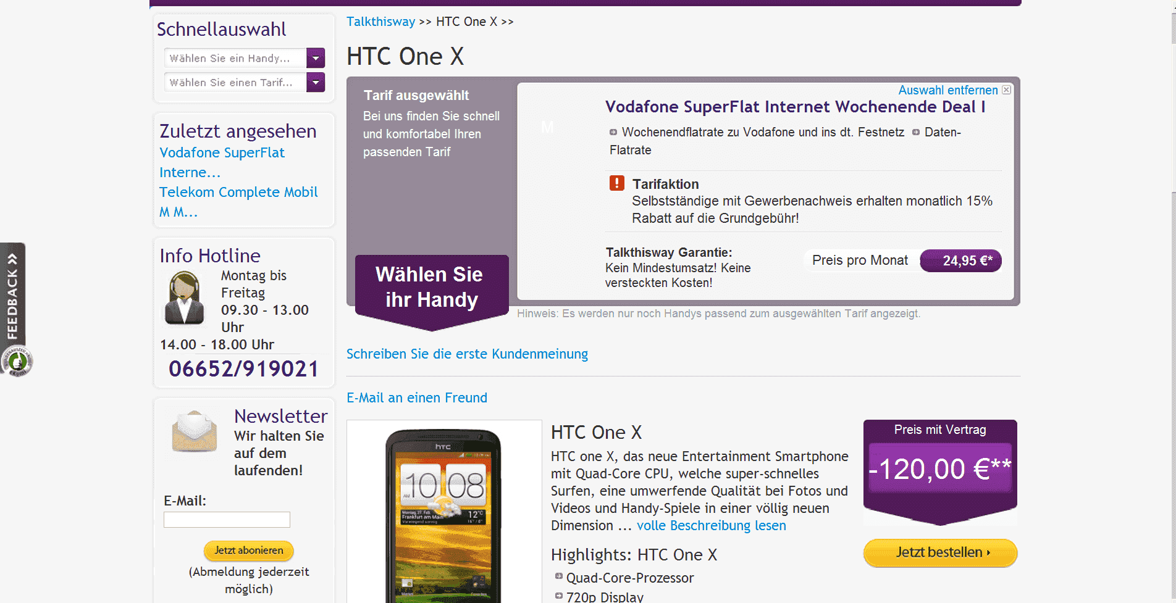Screen dimensions: 1176x603
Task: Open the 'Wählen Sie ein Handy' dropdown arrow
Action: (316, 58)
